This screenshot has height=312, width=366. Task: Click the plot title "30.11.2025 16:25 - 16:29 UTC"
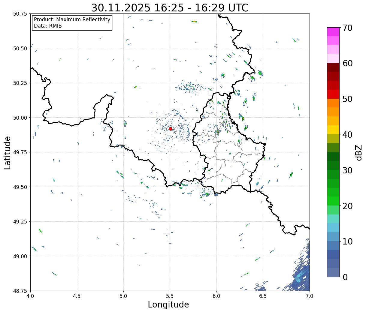[170, 8]
